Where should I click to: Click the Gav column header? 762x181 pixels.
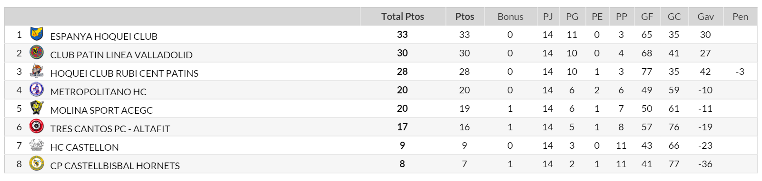[x=705, y=17]
